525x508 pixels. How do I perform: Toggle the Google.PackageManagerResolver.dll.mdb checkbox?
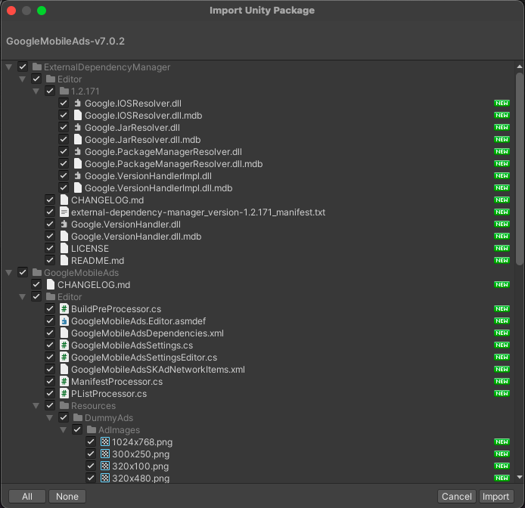(x=64, y=163)
